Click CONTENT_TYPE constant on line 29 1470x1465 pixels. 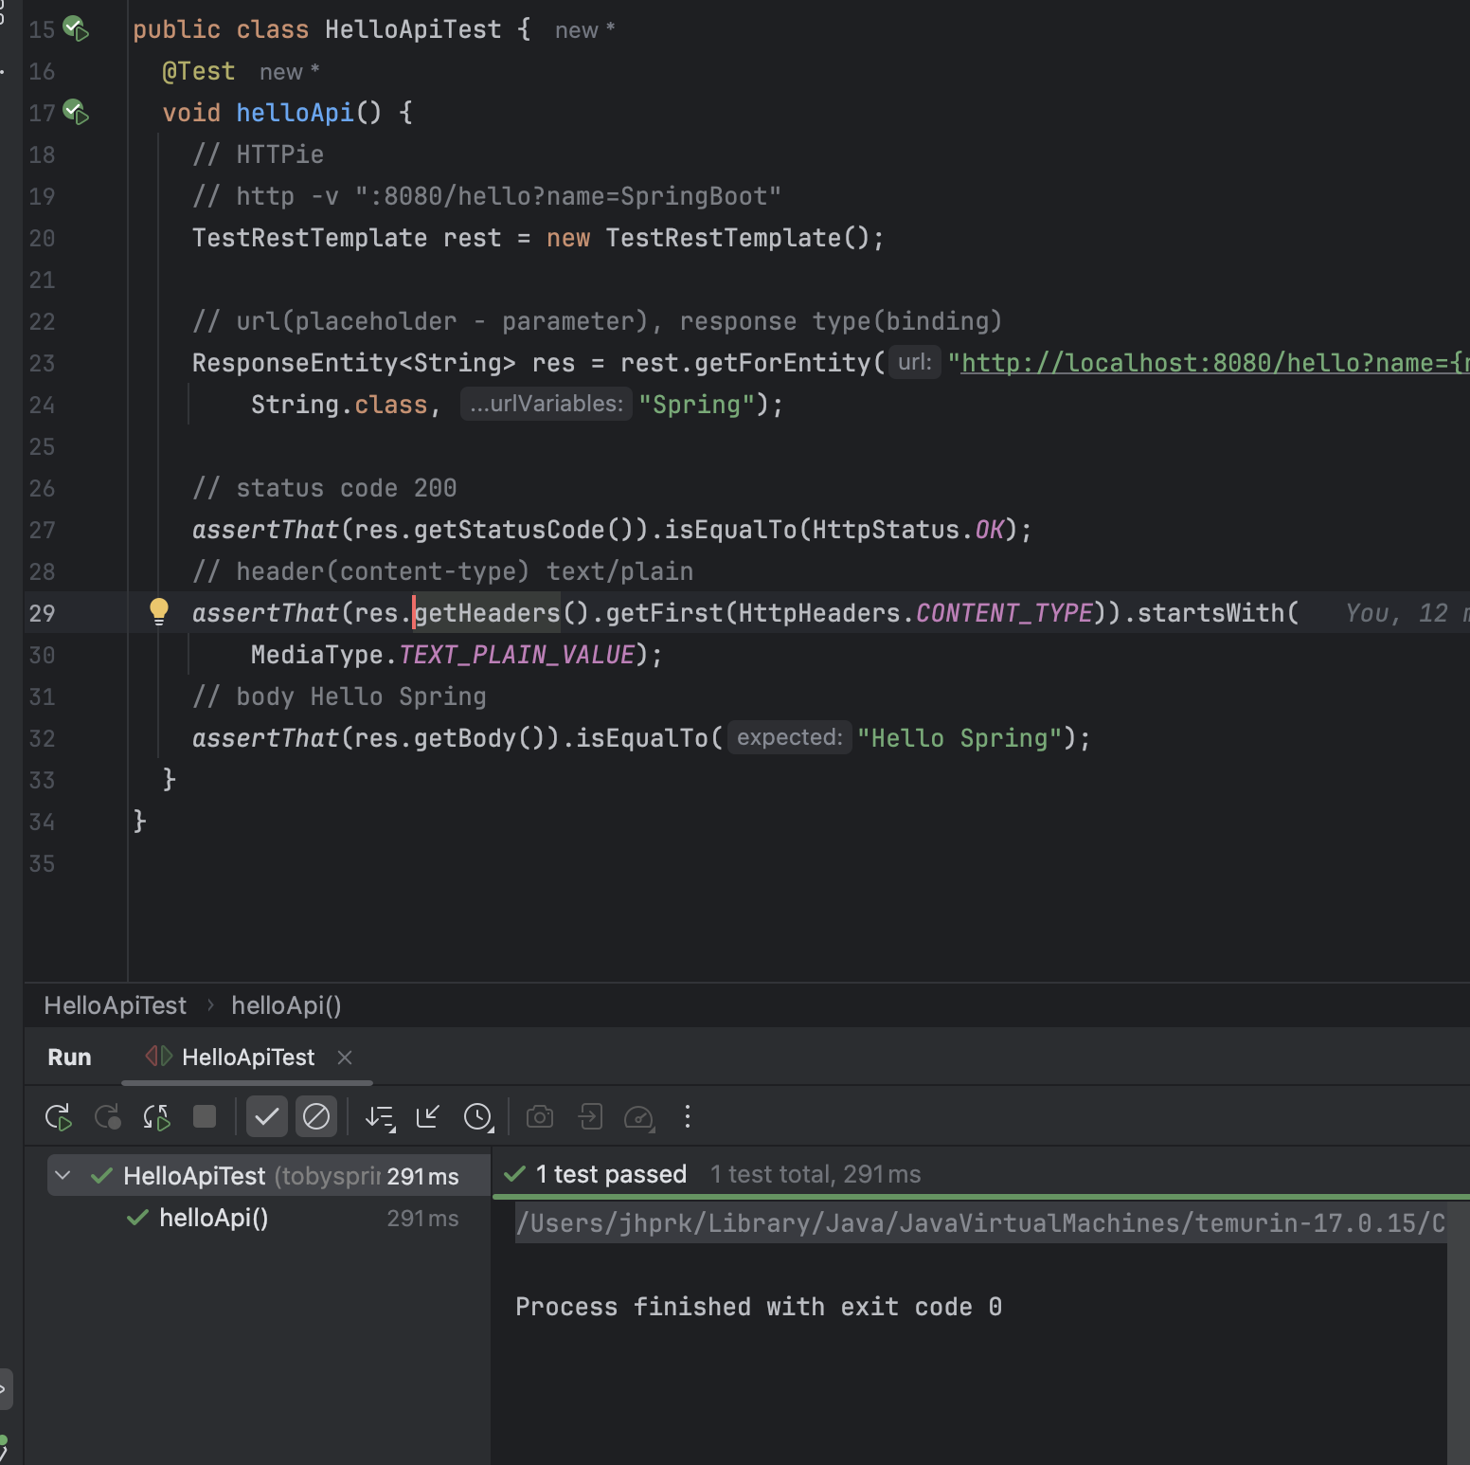(x=1005, y=613)
